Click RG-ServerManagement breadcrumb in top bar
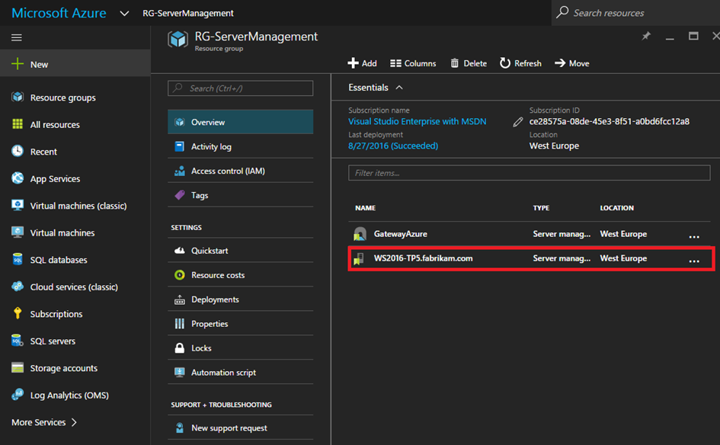Viewport: 720px width, 445px height. tap(187, 13)
